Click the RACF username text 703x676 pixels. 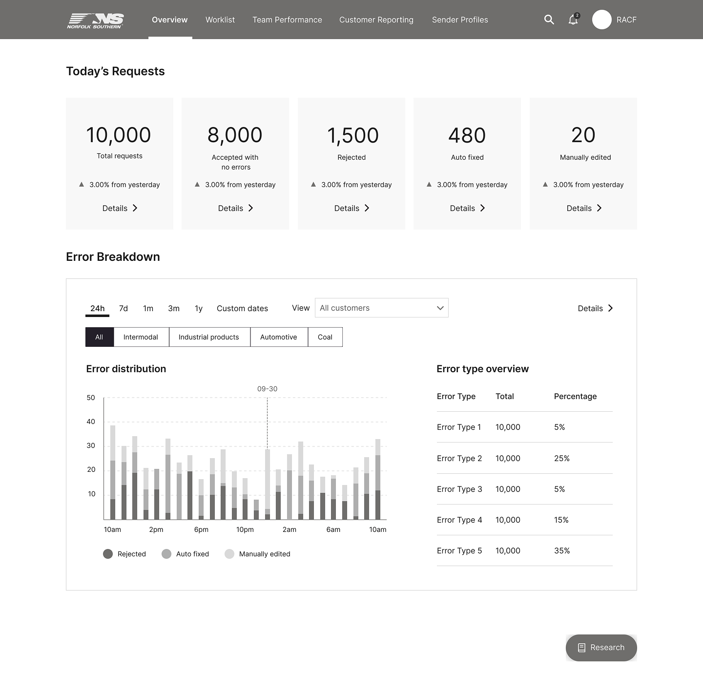tap(626, 20)
